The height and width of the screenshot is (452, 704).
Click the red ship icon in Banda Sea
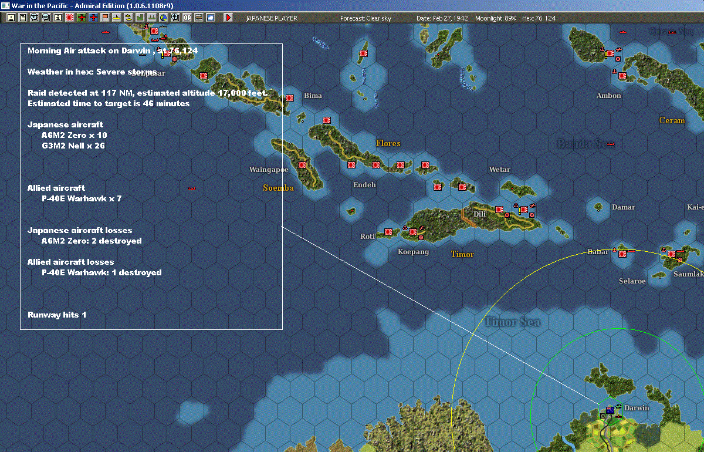pyautogui.click(x=611, y=144)
